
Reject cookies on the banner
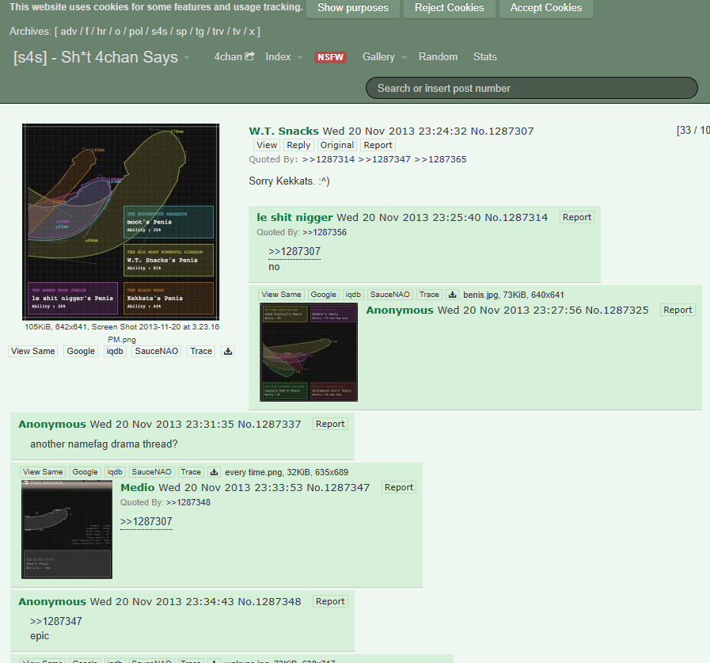coord(449,8)
